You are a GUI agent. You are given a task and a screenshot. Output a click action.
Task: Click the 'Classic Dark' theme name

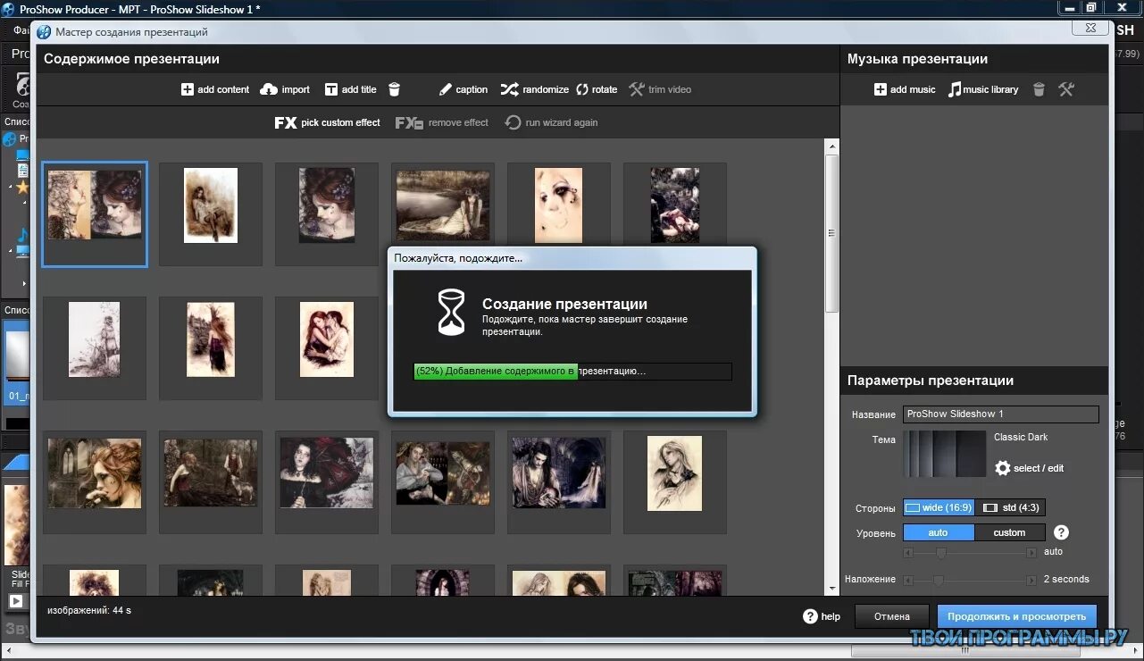tap(1021, 437)
